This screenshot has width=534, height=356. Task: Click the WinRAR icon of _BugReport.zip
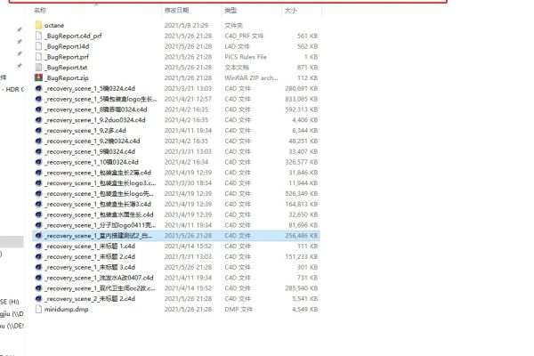tap(39, 77)
